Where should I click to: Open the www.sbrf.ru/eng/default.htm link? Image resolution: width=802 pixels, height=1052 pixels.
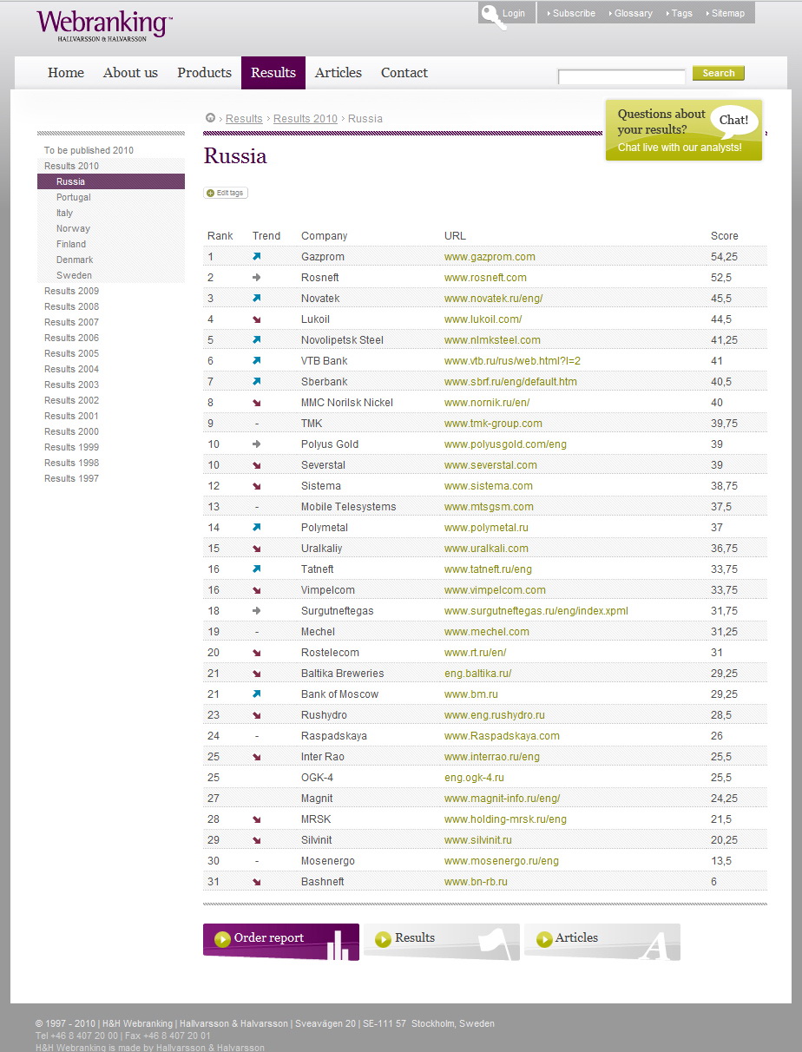click(x=510, y=382)
